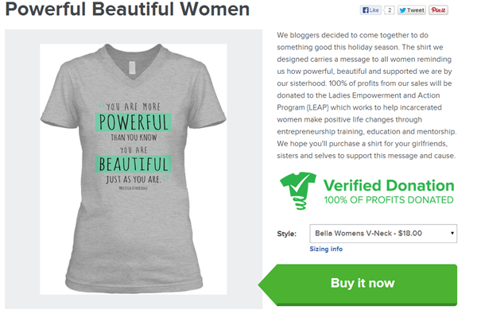Click the Pinterest Pin it button
The width and height of the screenshot is (477, 310).
438,10
